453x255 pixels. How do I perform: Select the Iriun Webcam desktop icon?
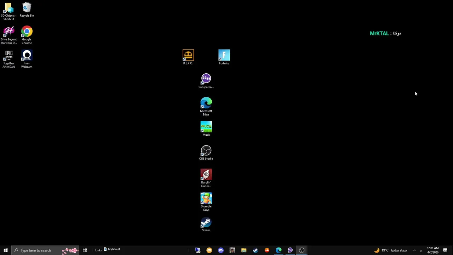[x=27, y=59]
